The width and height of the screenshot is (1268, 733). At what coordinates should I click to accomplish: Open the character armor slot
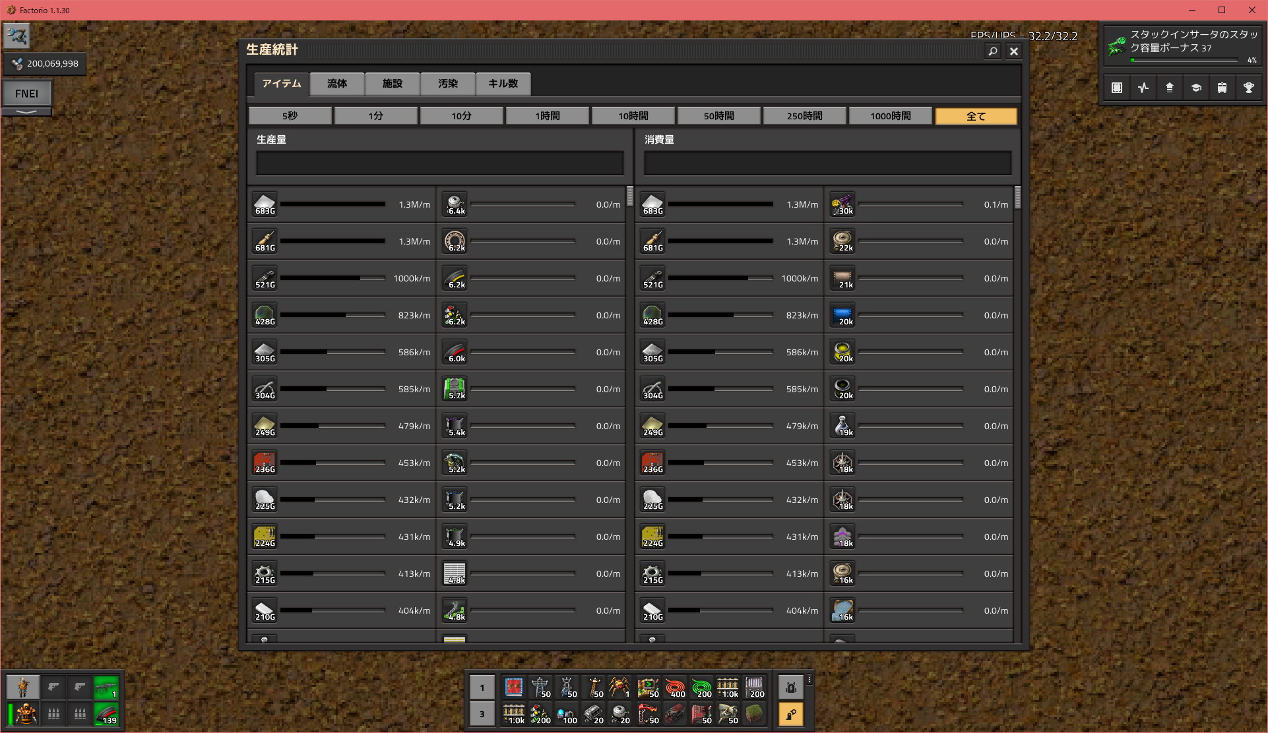click(25, 714)
